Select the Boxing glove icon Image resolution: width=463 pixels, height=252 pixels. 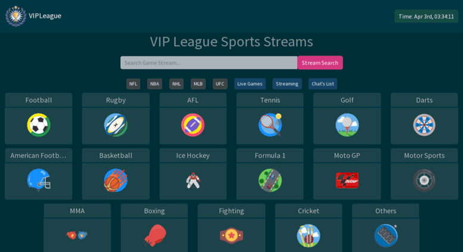pos(155,235)
